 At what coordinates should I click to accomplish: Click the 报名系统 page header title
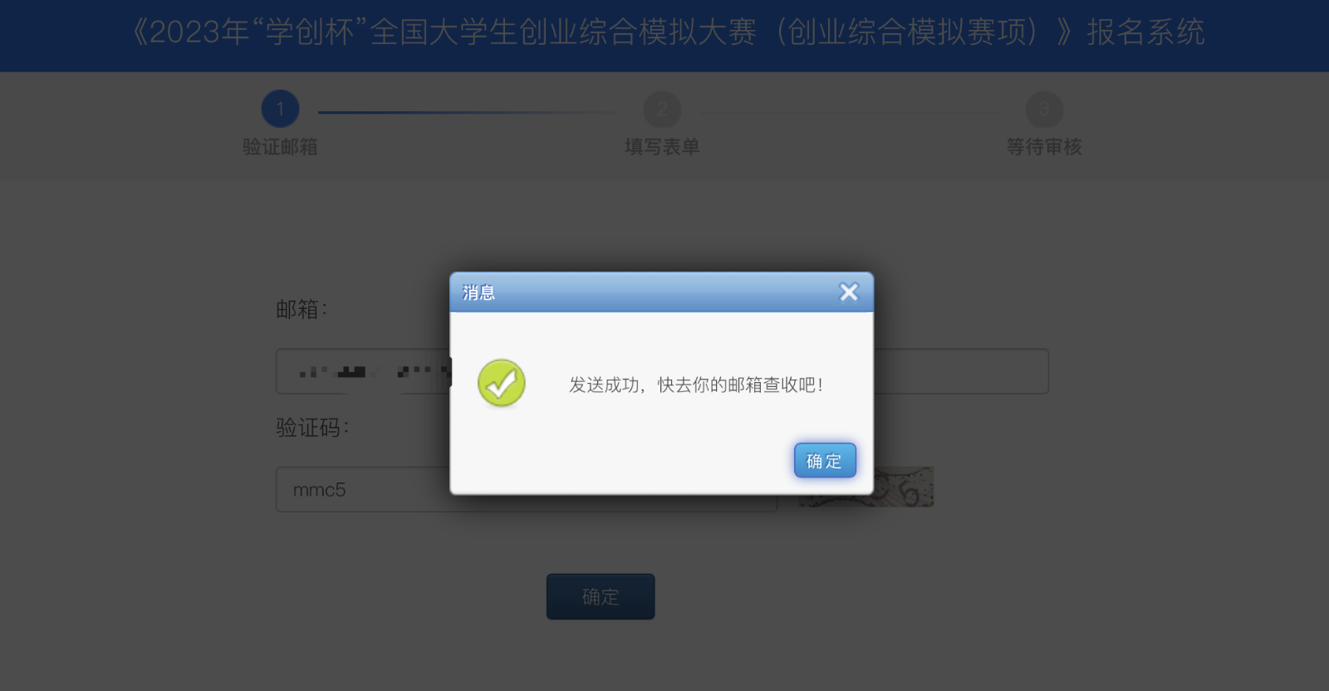(668, 32)
